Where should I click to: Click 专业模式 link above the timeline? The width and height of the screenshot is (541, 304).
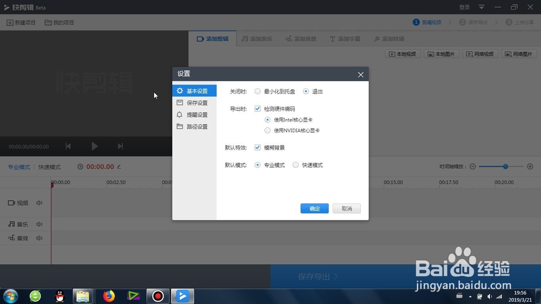19,167
